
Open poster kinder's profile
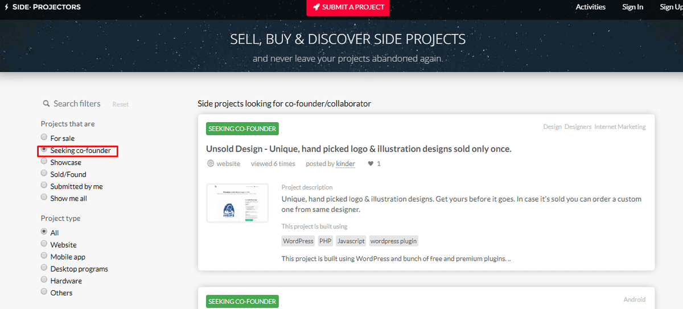pos(345,164)
